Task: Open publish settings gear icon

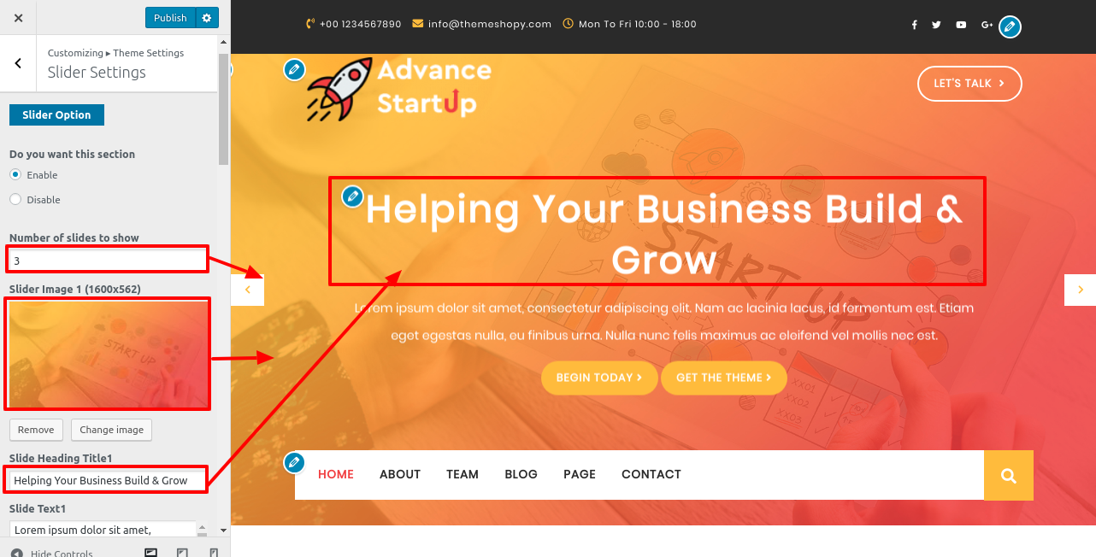Action: click(207, 18)
